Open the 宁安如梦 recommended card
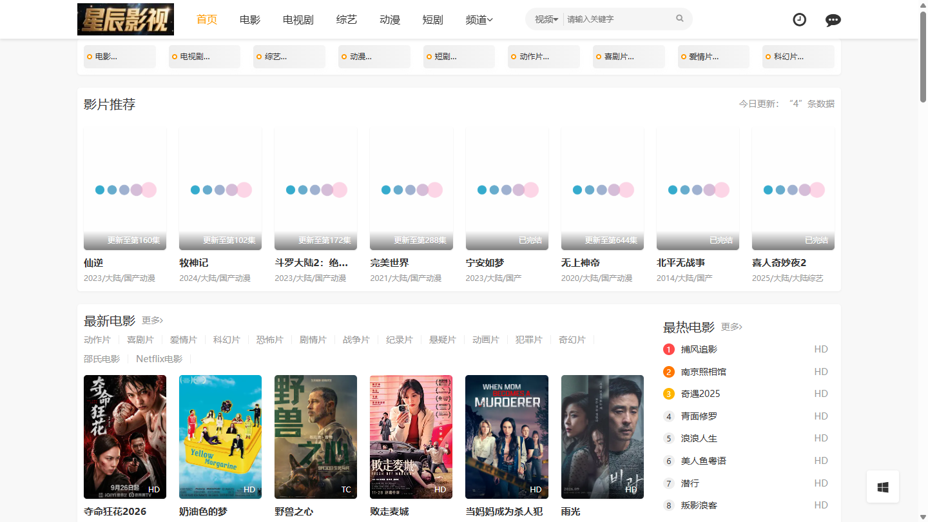Image resolution: width=928 pixels, height=522 pixels. [x=507, y=188]
